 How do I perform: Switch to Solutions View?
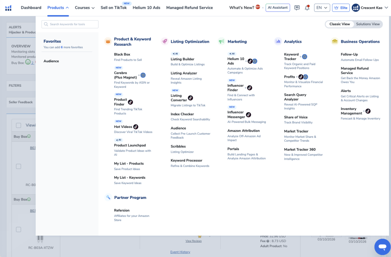(368, 24)
